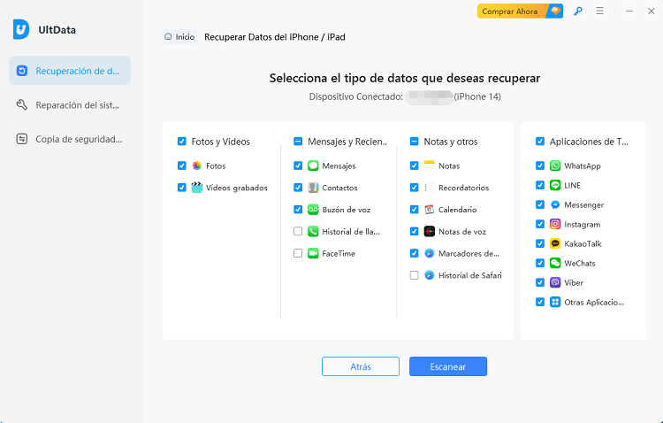
Task: Click the Calendario icon
Action: tap(430, 210)
